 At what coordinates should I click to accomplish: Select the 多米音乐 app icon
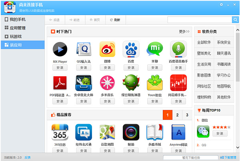[x=107, y=83]
